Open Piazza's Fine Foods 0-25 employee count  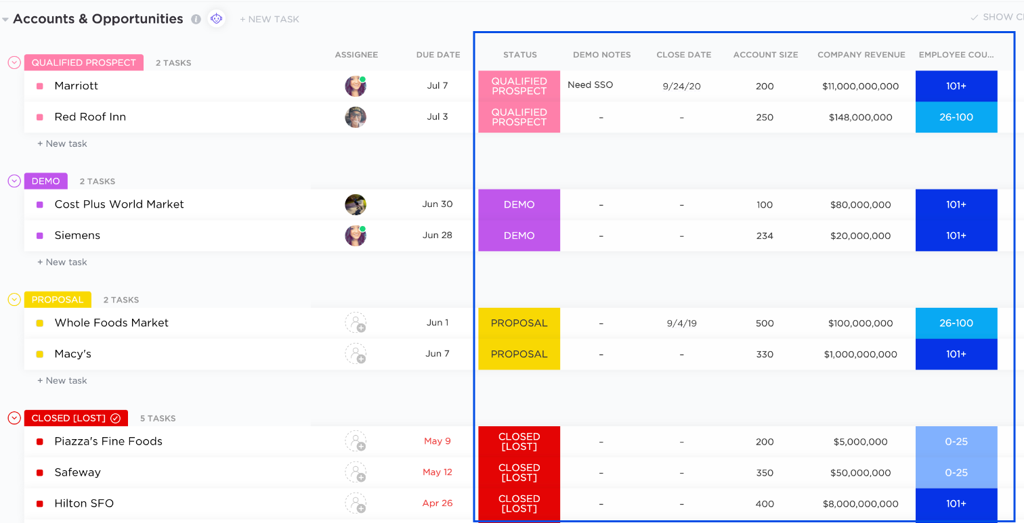click(x=956, y=441)
